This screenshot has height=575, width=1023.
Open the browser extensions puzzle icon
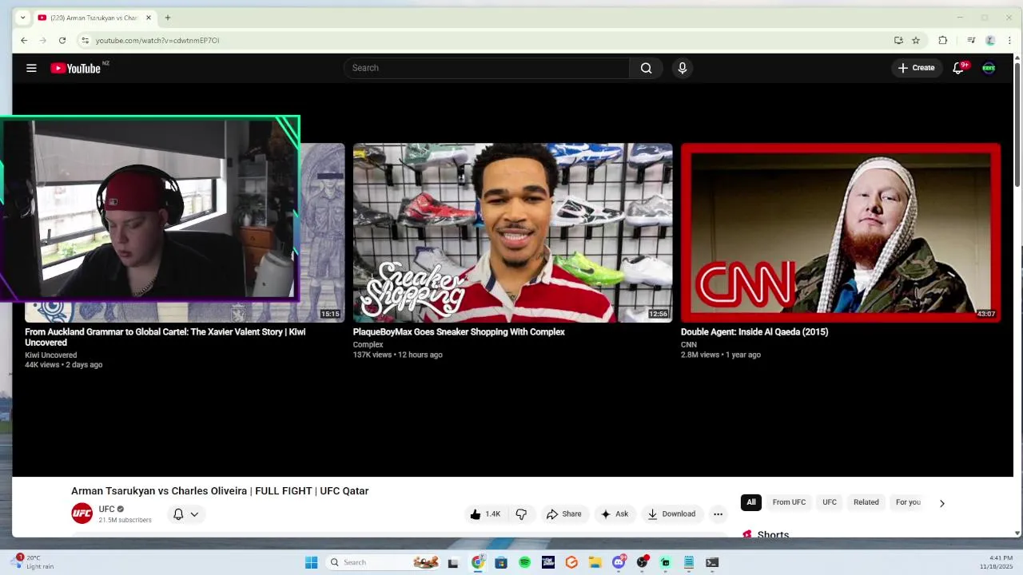(x=943, y=40)
